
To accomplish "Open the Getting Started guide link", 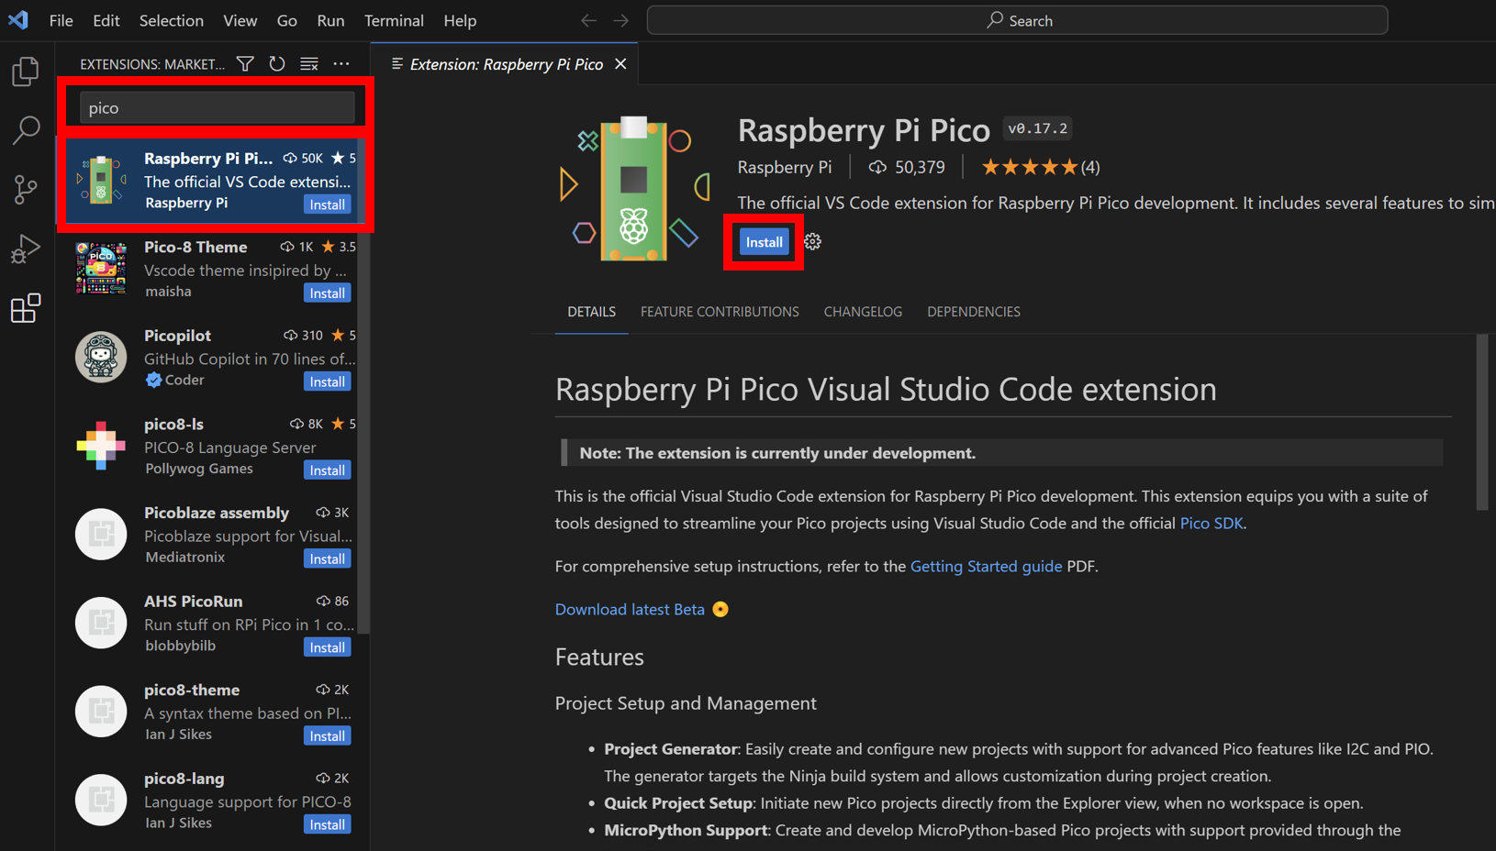I will [985, 566].
